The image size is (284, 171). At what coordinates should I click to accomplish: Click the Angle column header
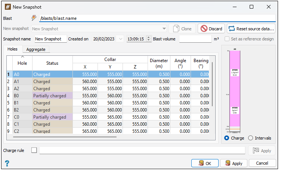[x=180, y=63]
